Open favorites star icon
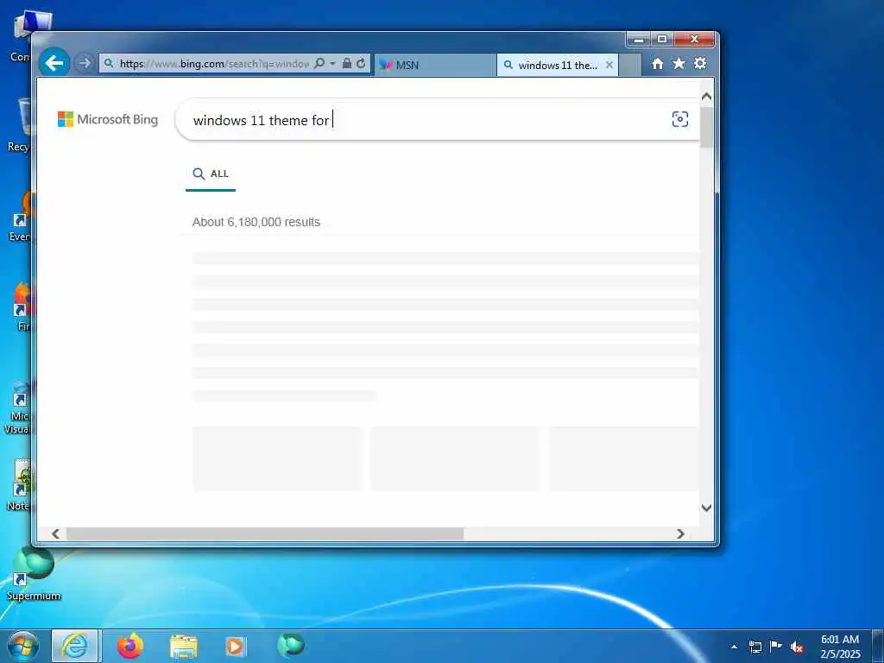Image resolution: width=884 pixels, height=663 pixels. [x=679, y=63]
